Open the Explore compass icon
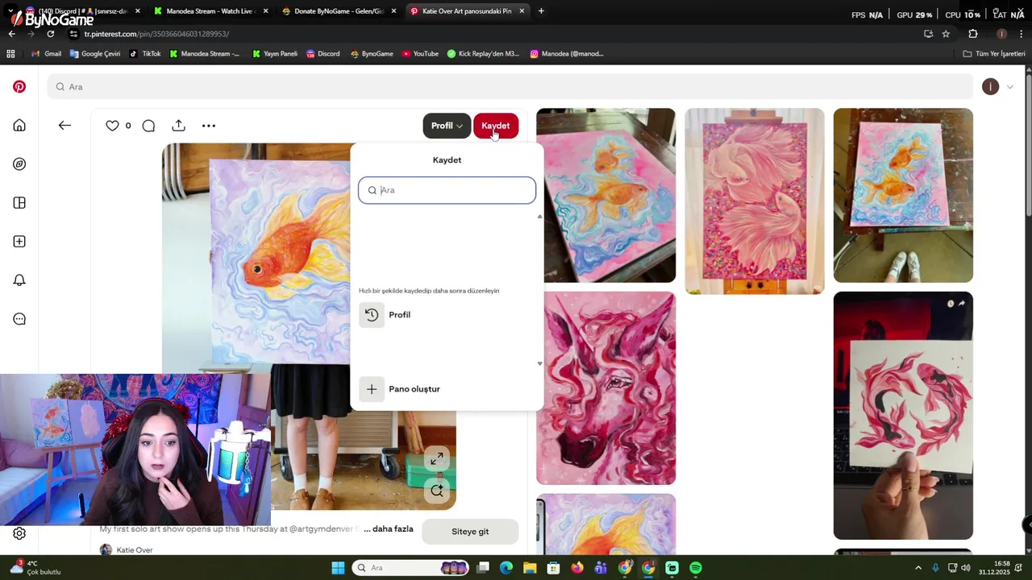 pos(19,164)
